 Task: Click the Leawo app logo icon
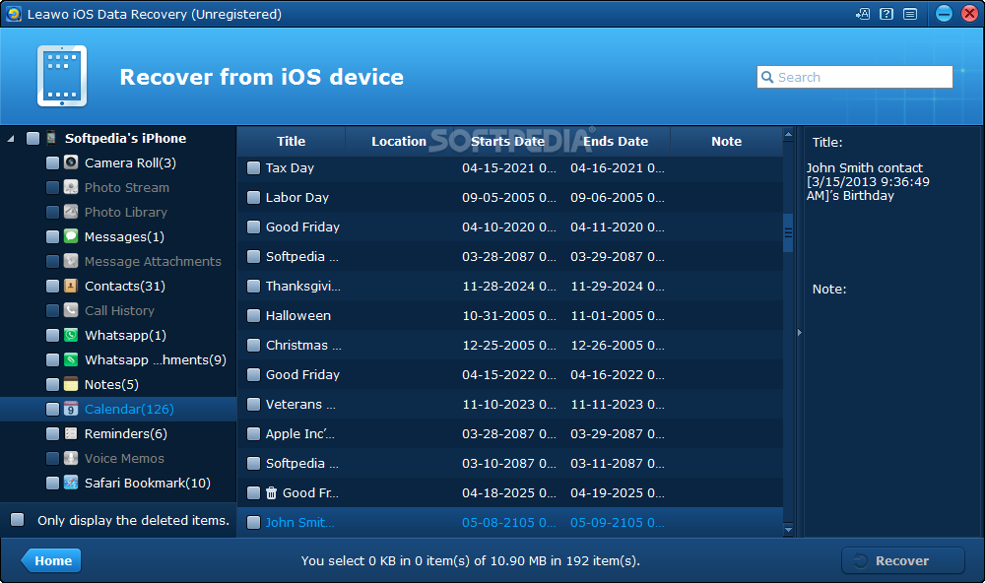point(13,14)
